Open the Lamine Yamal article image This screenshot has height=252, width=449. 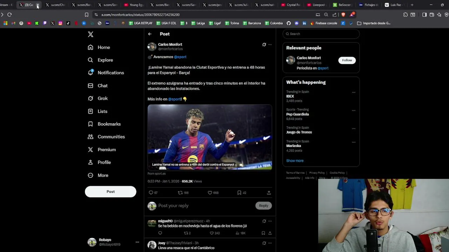click(x=210, y=137)
